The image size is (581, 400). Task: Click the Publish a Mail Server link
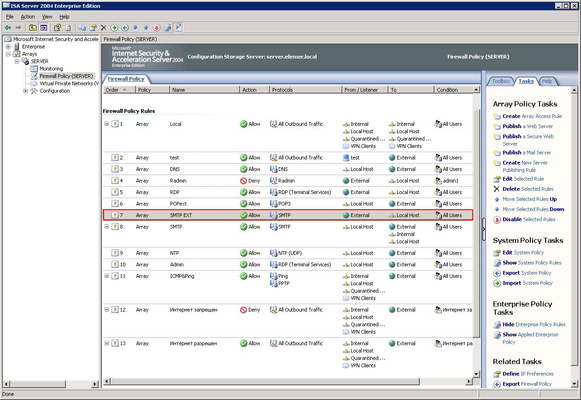pos(527,153)
